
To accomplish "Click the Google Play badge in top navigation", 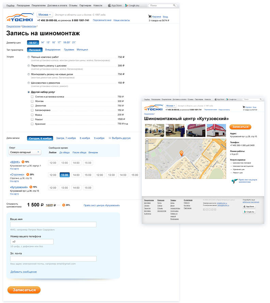I will point(133,5).
